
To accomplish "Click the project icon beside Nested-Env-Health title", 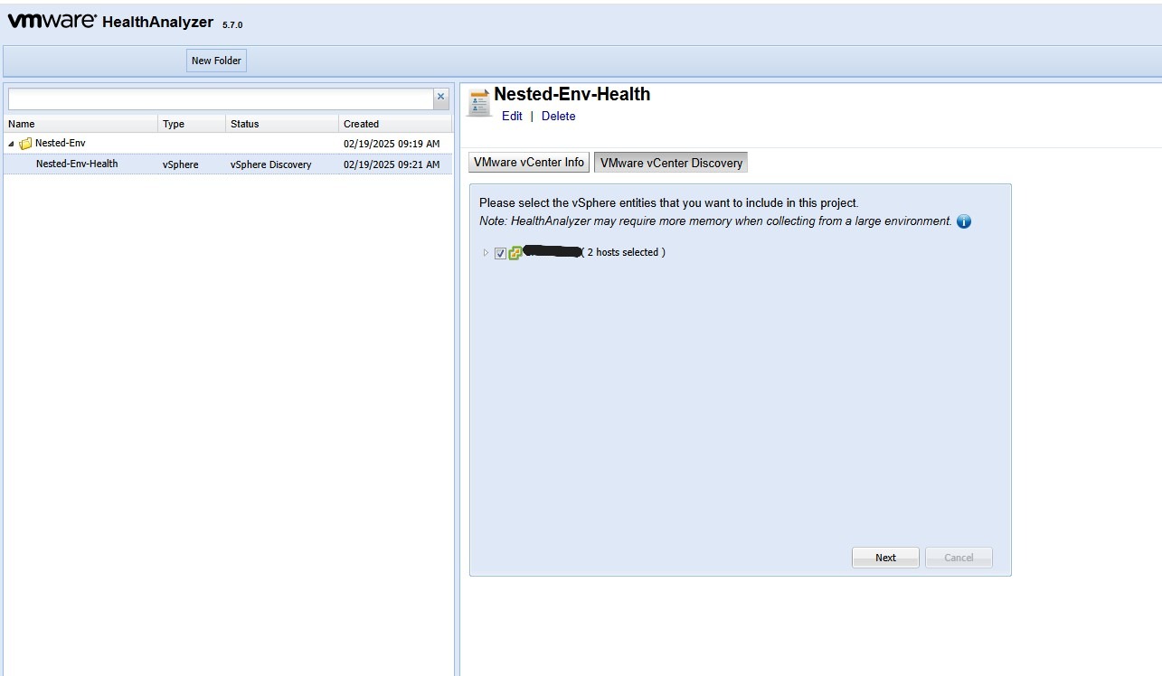I will pos(478,103).
